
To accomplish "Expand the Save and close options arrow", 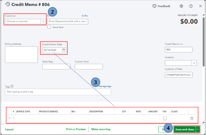I will [198, 129].
